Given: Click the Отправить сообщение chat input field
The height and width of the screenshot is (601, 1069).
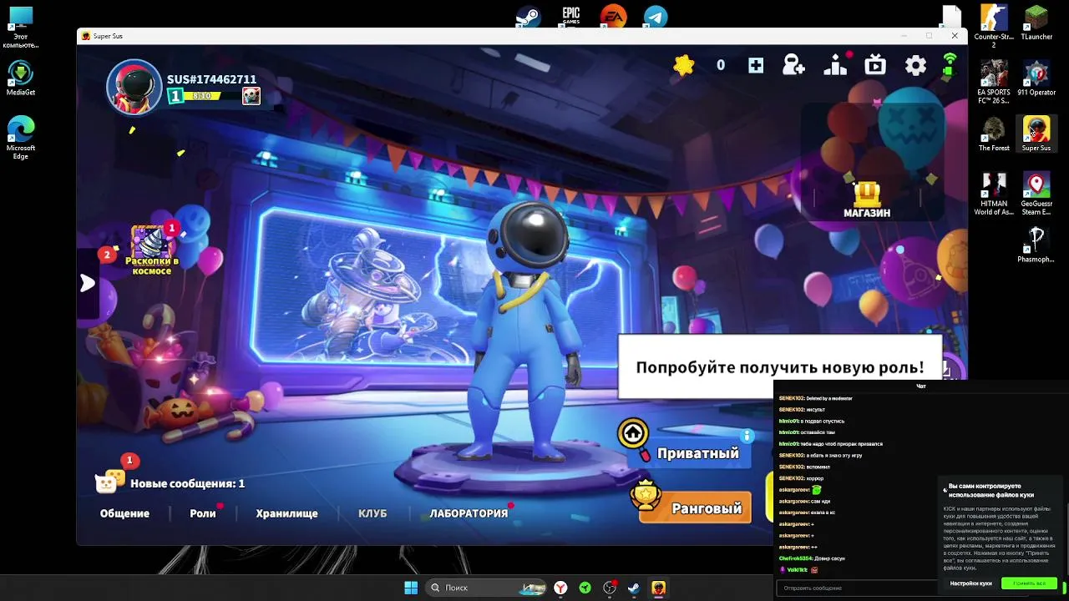Looking at the screenshot, I should click(856, 588).
